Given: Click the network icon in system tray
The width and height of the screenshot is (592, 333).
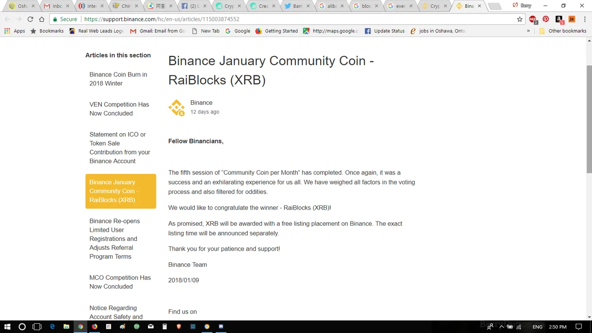Looking at the screenshot, I should click(x=519, y=327).
